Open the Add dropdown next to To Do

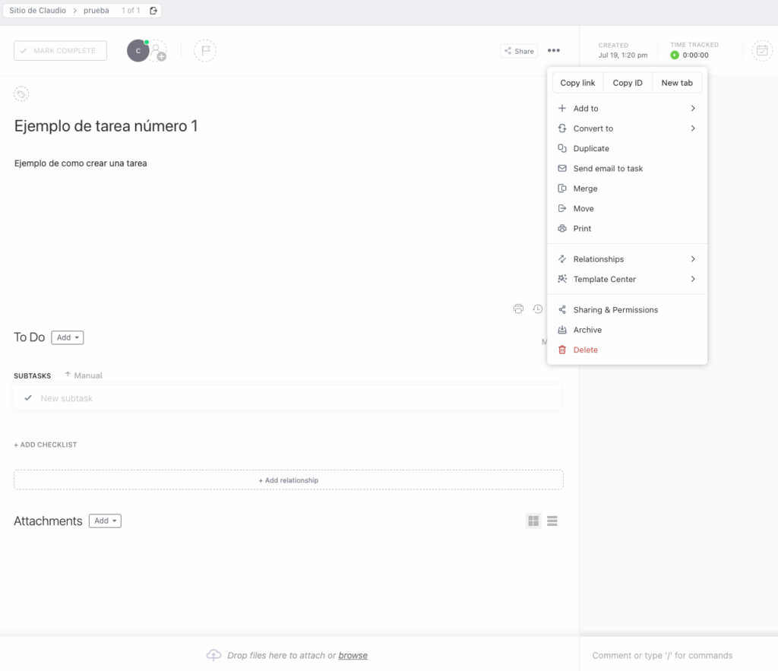click(x=67, y=337)
